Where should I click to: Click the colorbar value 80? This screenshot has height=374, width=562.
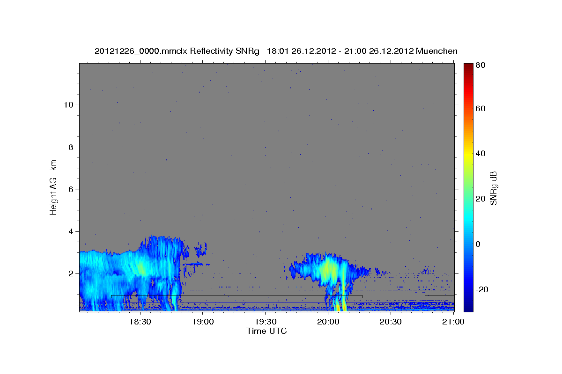(481, 66)
